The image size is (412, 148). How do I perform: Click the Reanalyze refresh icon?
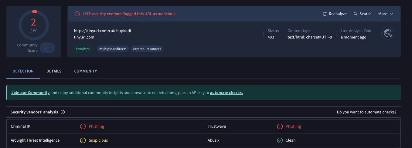click(325, 14)
